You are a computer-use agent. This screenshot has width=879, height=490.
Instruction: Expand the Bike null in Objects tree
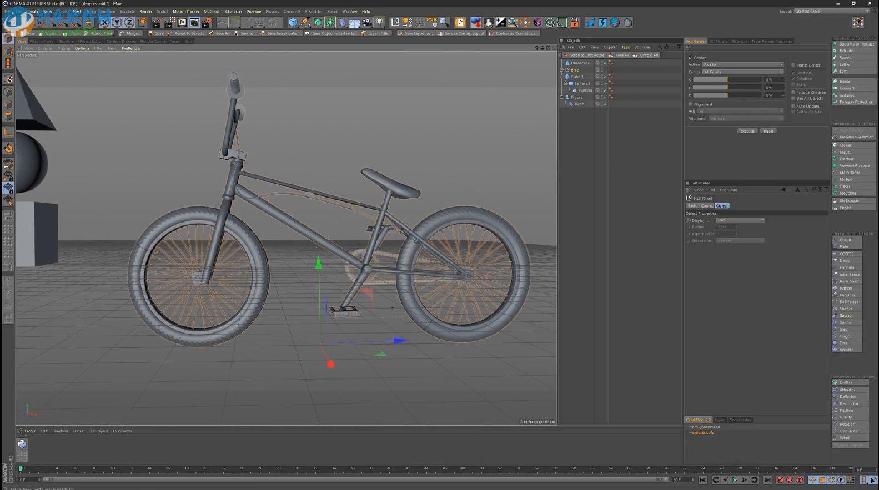pos(562,70)
